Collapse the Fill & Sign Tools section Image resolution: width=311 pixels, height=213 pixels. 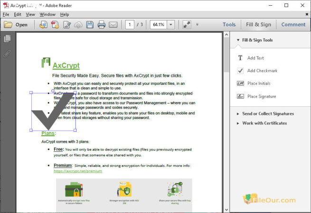[238, 40]
